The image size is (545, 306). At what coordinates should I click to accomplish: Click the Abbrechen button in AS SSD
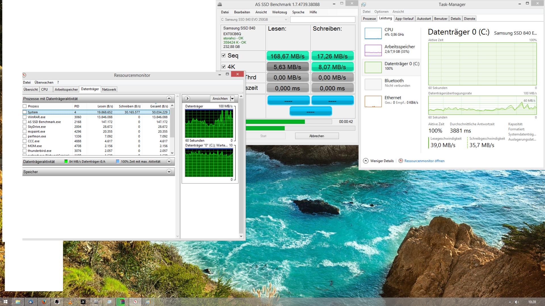[x=317, y=136]
